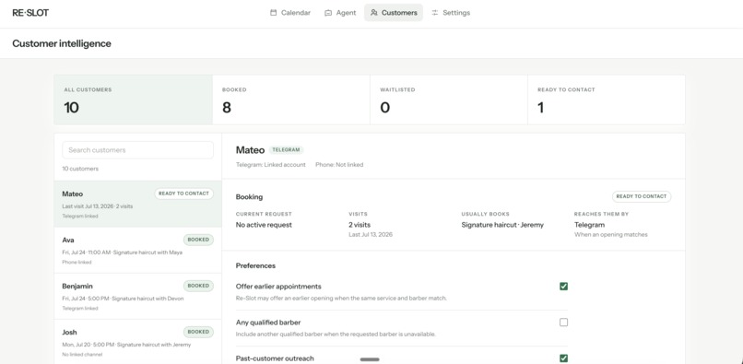Switch to the Agent tab
This screenshot has height=364, width=743.
tap(340, 13)
